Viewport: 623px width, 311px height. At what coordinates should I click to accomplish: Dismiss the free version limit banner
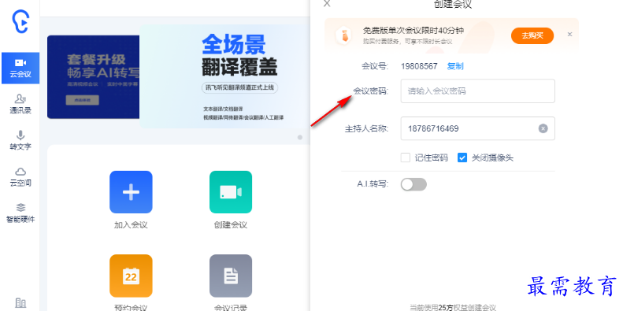pos(569,34)
